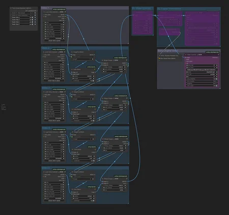This screenshot has width=229, height=215.
Task: Open format dropdown in Load Video node of Video 2
Action: 54,78
